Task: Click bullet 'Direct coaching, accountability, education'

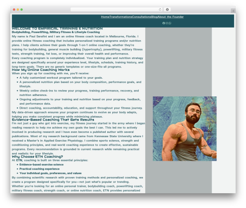Action: [x=81, y=108]
